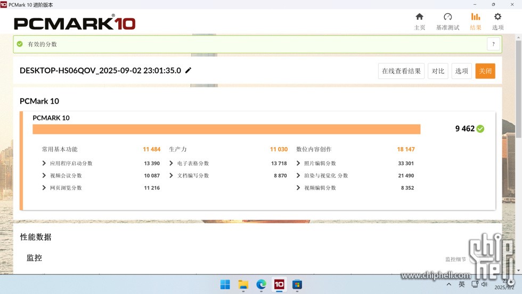522x294 pixels.
Task: Switch to the 结果 results tab
Action: (x=475, y=21)
